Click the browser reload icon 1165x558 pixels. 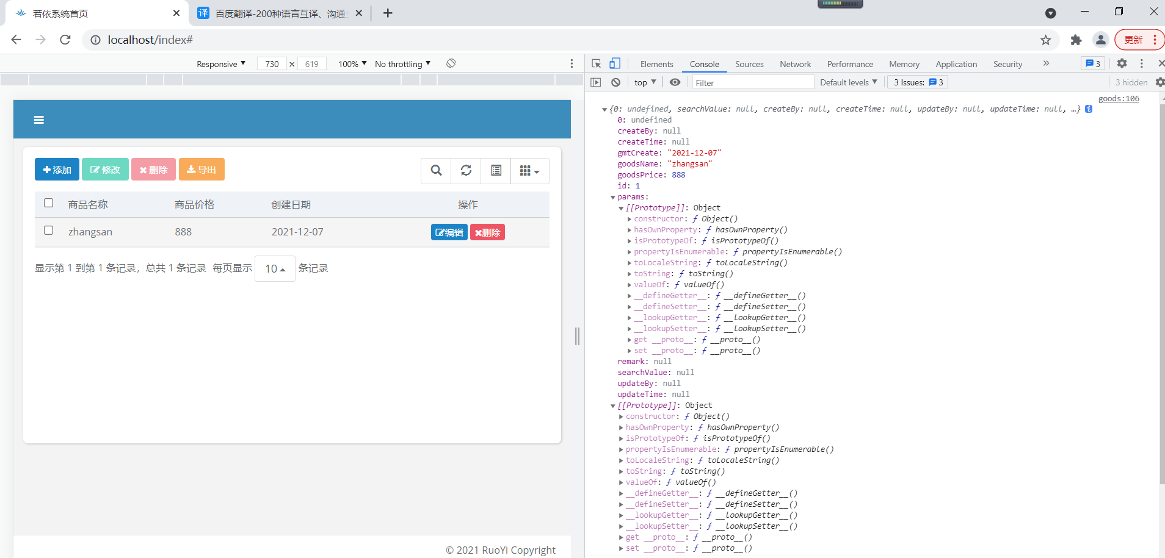[x=65, y=40]
